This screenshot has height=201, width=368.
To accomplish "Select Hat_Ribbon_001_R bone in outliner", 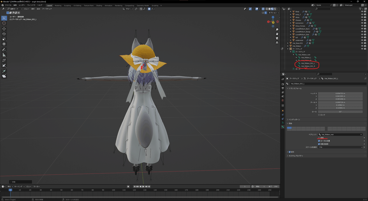I will click(308, 66).
